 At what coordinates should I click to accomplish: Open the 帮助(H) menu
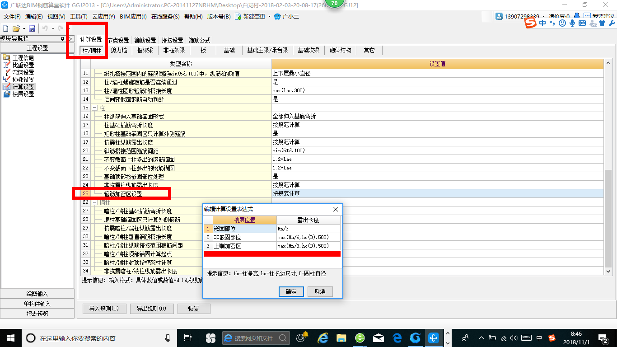tap(193, 17)
